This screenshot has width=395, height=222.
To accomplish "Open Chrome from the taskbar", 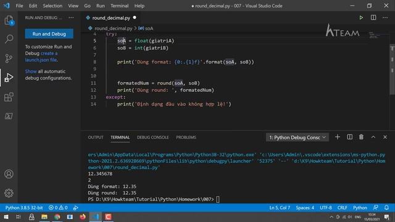I will click(x=57, y=216).
